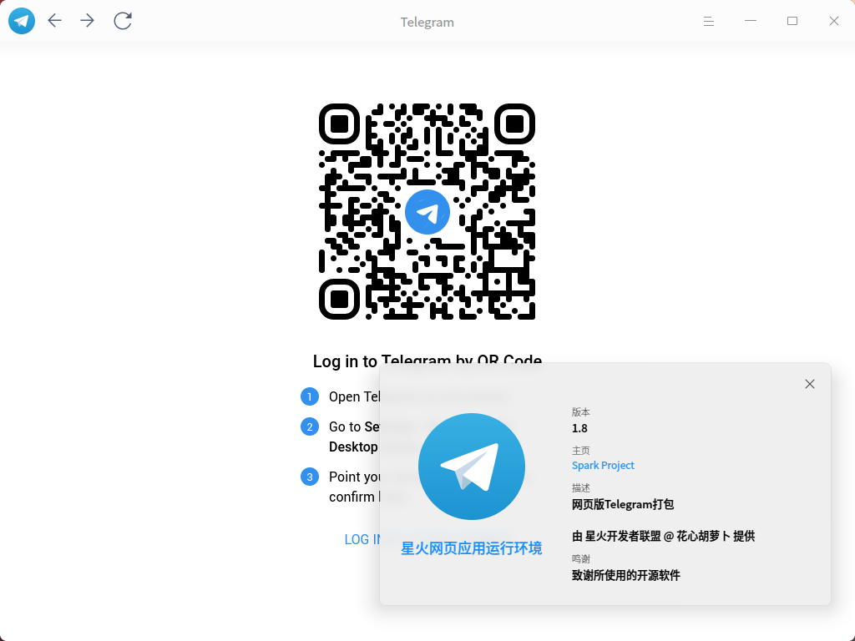This screenshot has width=855, height=641.
Task: Click the 星火网页应用运行环境 title text
Action: pyautogui.click(x=471, y=548)
